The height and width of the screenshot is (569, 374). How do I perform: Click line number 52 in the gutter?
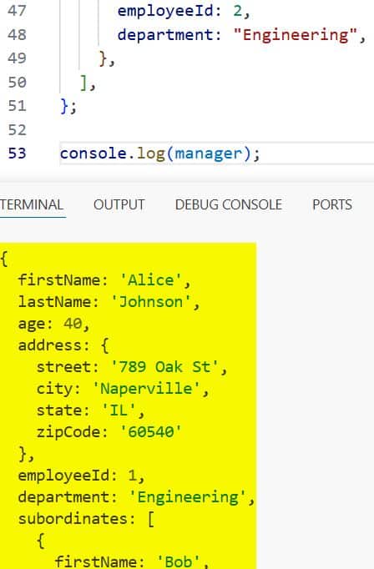click(x=17, y=130)
